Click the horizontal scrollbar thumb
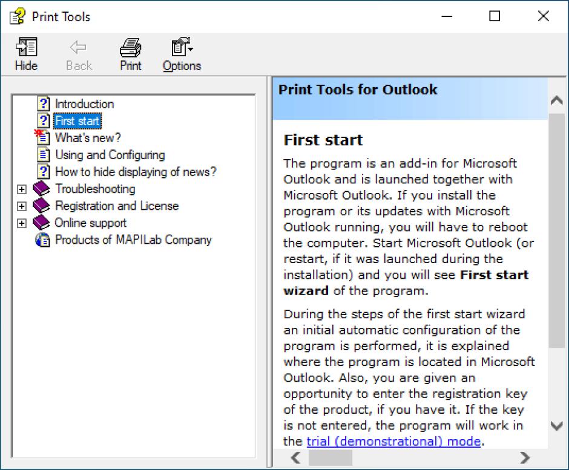 331,458
